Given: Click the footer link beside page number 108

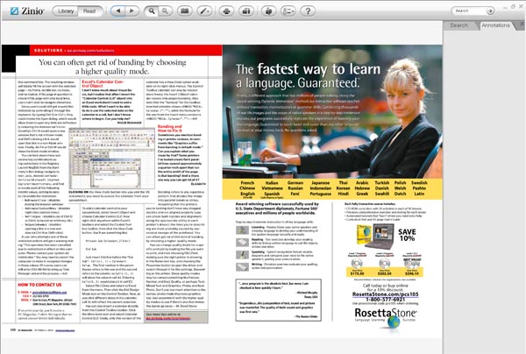Looking at the screenshot, I should coord(65,330).
